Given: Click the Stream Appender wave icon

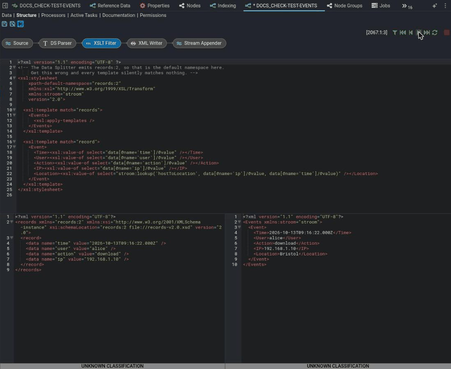Looking at the screenshot, I should tap(179, 43).
